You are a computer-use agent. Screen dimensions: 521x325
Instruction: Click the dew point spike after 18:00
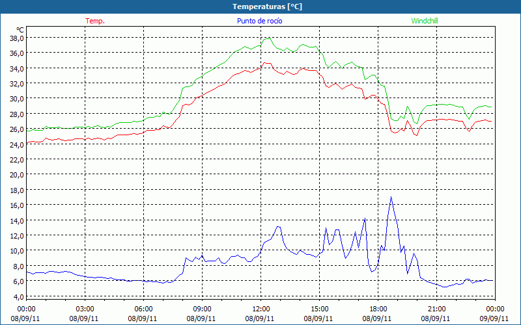(x=391, y=197)
